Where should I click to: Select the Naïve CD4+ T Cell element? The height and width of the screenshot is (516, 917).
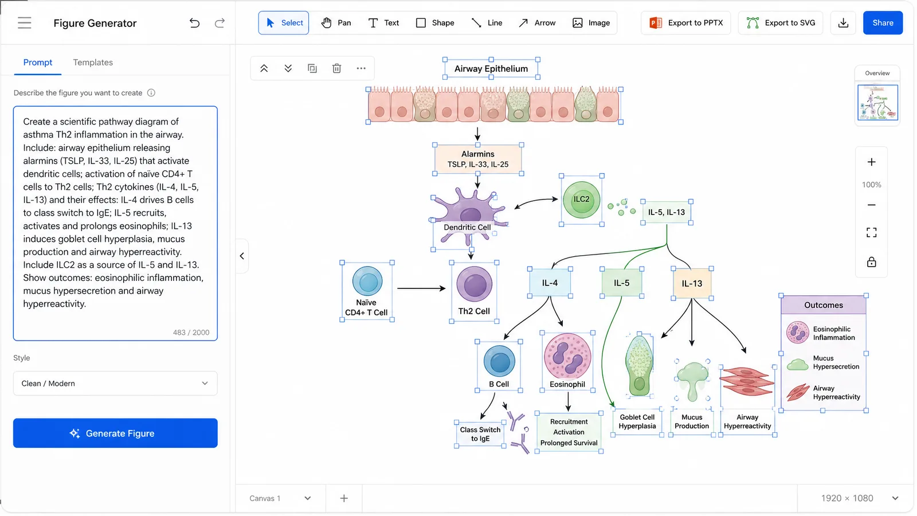367,291
